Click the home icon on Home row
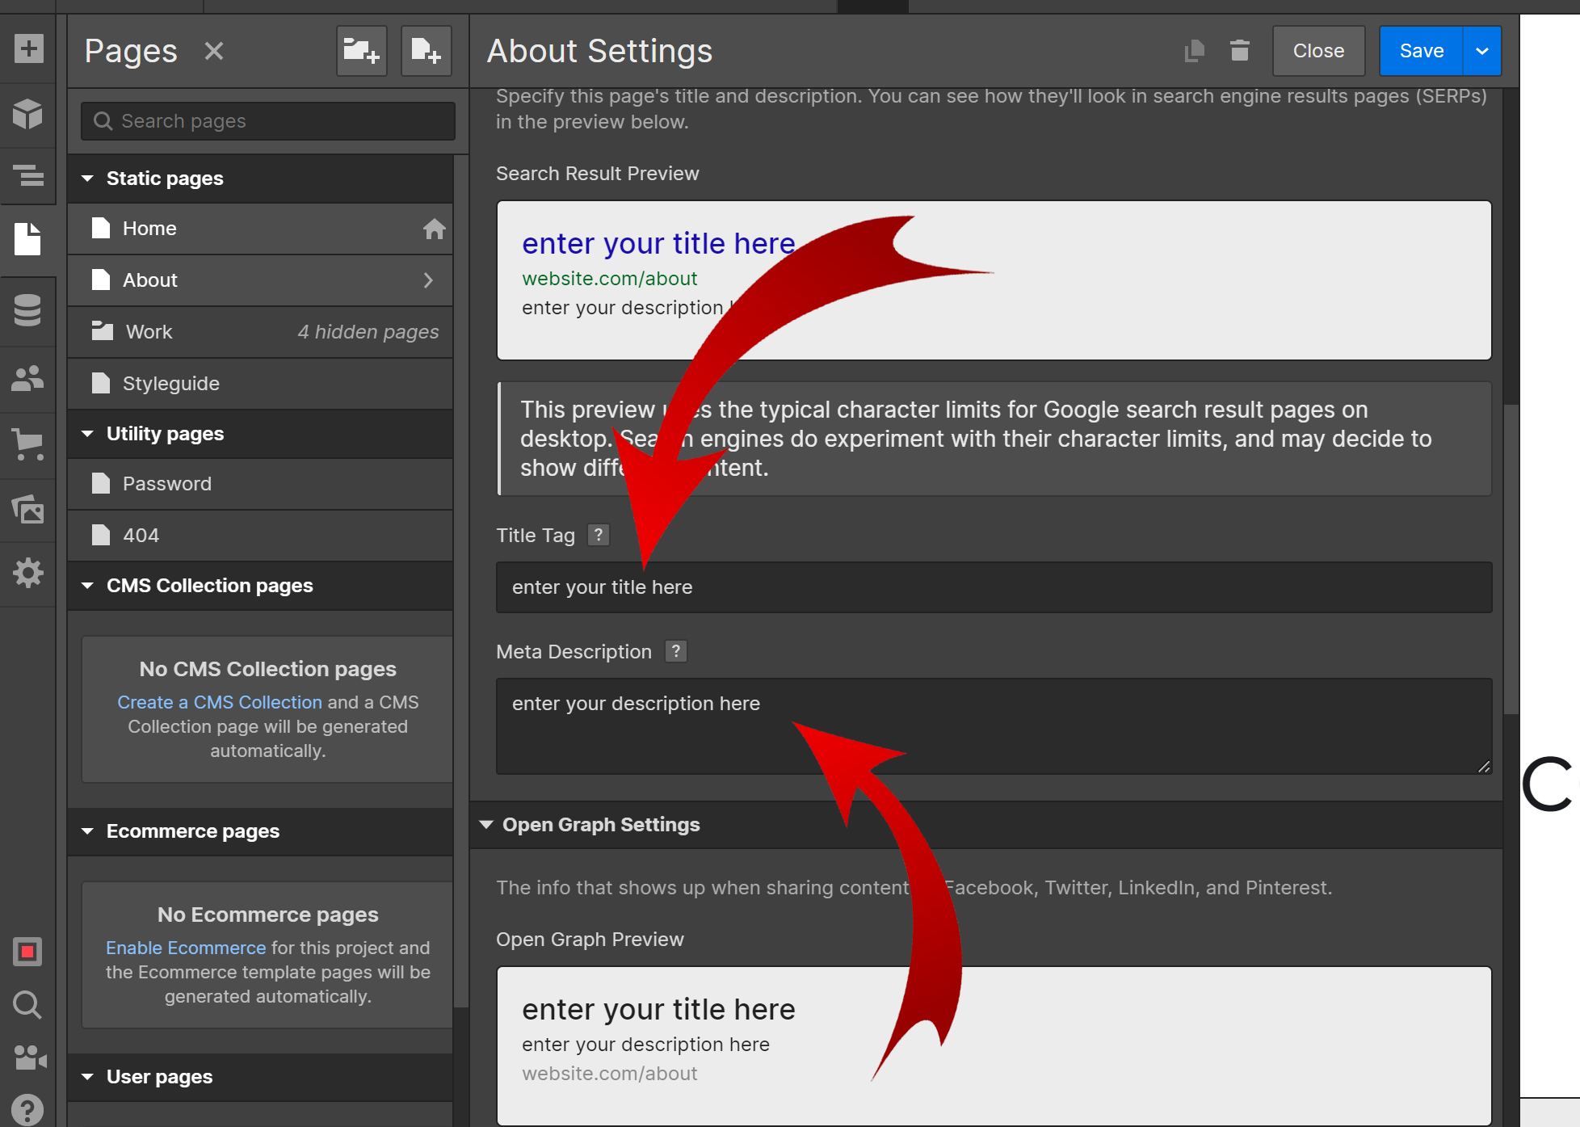Screen dimensions: 1580x1127 point(434,229)
